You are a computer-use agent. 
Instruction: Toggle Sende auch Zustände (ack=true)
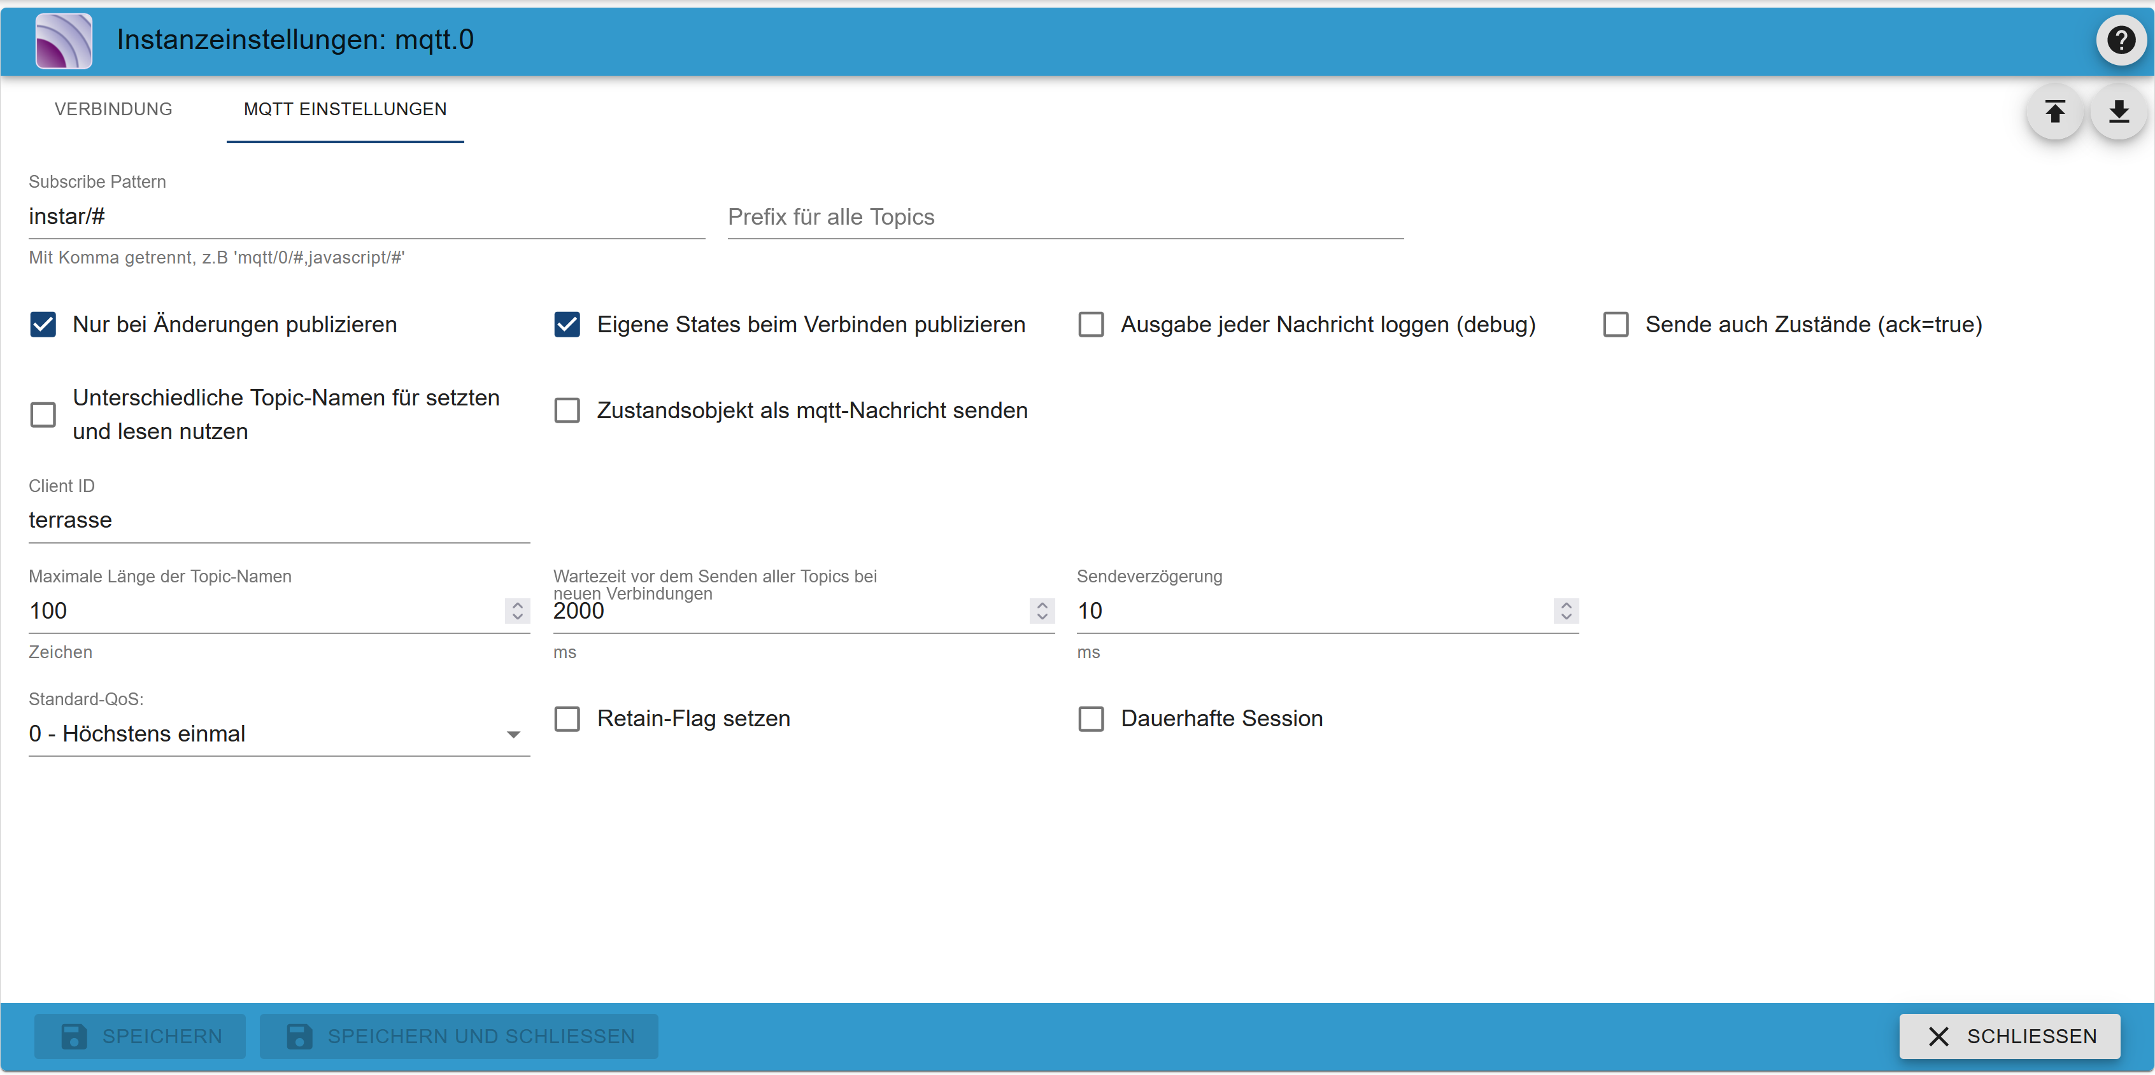click(1616, 325)
